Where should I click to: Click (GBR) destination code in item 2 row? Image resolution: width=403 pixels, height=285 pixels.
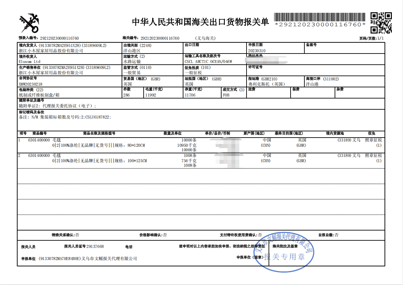pyautogui.click(x=301, y=161)
